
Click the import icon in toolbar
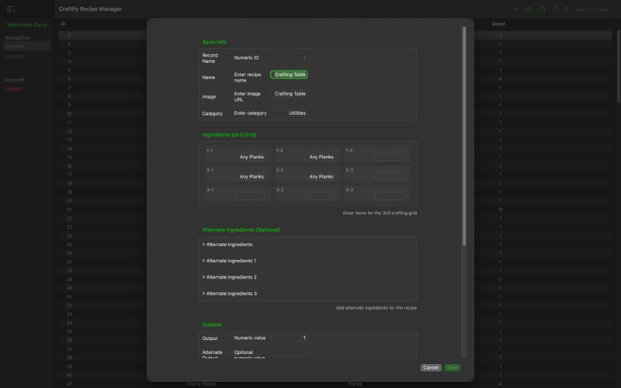[x=529, y=9]
